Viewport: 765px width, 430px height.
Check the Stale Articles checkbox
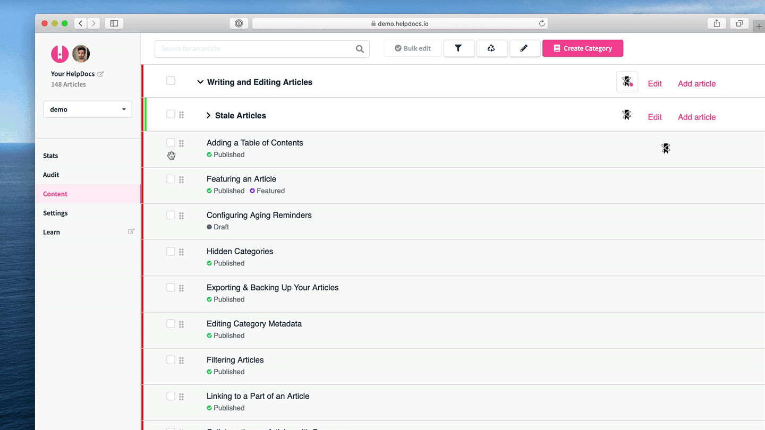coord(171,114)
